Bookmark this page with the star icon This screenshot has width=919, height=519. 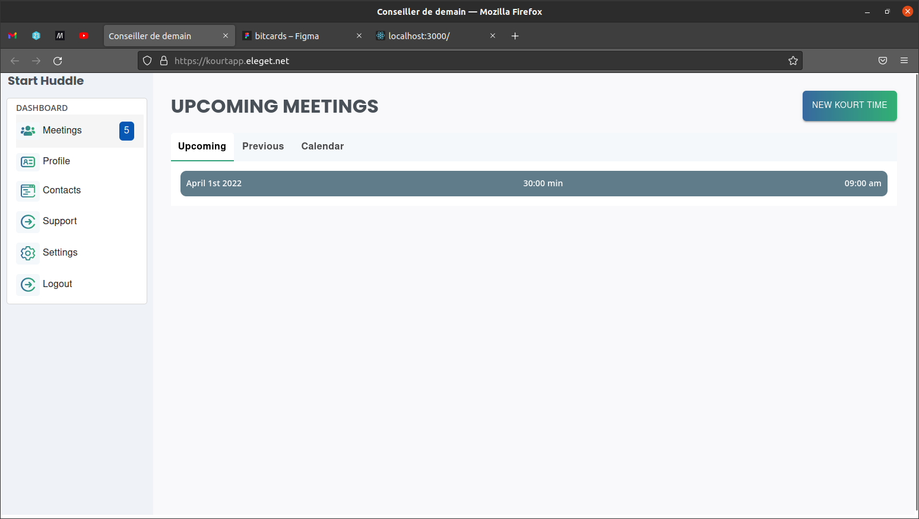793,61
